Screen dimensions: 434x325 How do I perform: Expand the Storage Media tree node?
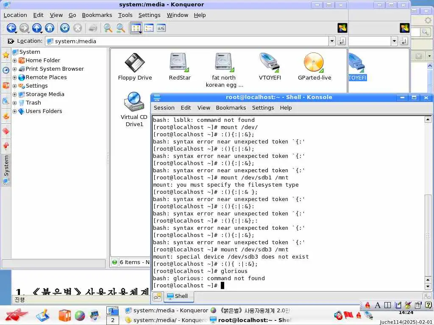click(x=15, y=94)
